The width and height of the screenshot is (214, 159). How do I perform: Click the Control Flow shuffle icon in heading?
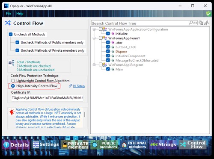point(8,23)
